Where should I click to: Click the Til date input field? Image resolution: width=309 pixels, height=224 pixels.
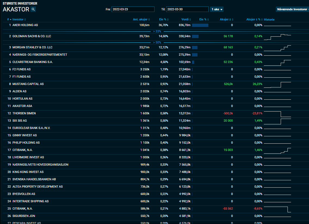click(x=187, y=9)
